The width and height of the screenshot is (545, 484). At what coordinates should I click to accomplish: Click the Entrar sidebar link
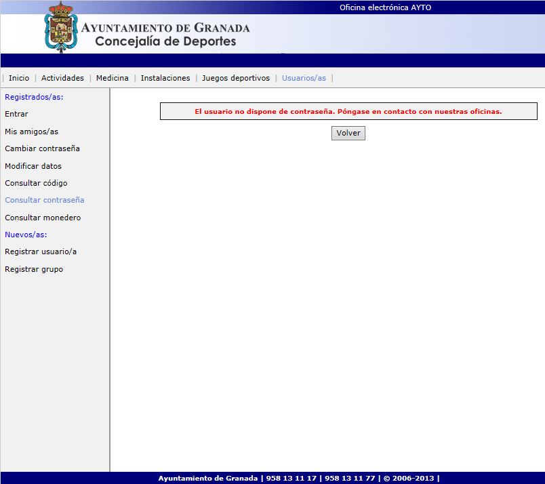pos(16,114)
